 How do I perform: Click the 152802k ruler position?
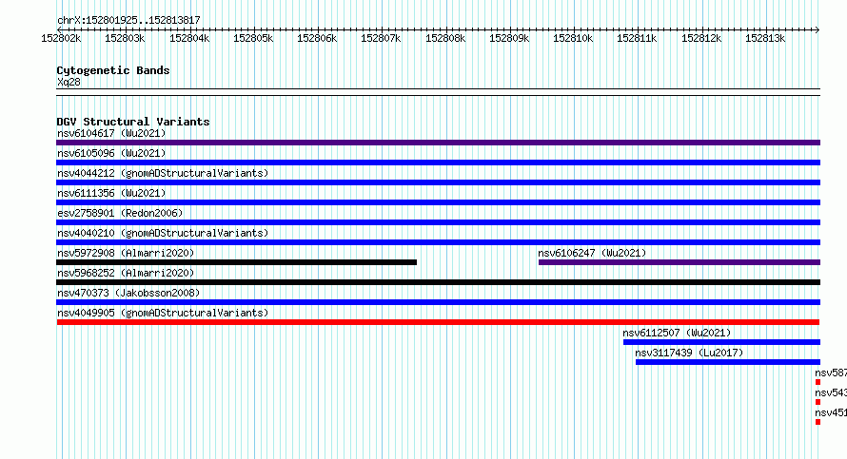click(x=61, y=38)
